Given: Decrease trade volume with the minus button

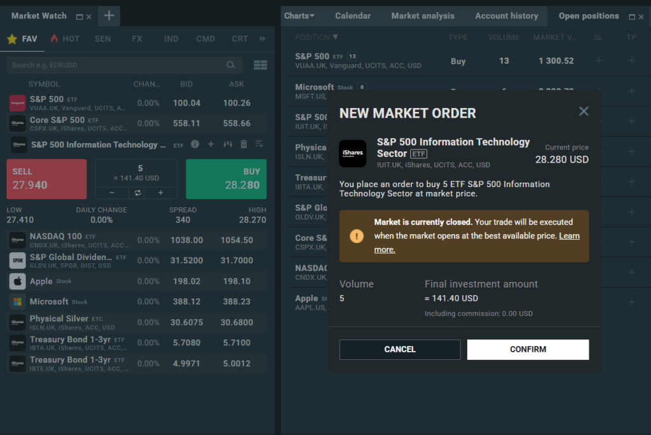Looking at the screenshot, I should pos(112,193).
